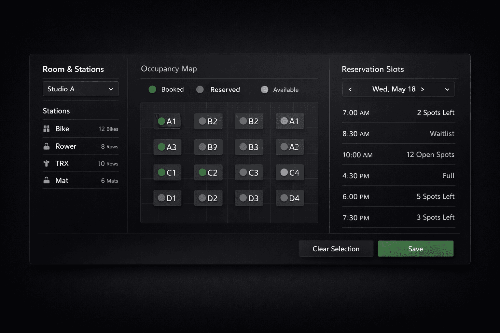Click the next-day chevron in Reservation Slots

click(423, 89)
